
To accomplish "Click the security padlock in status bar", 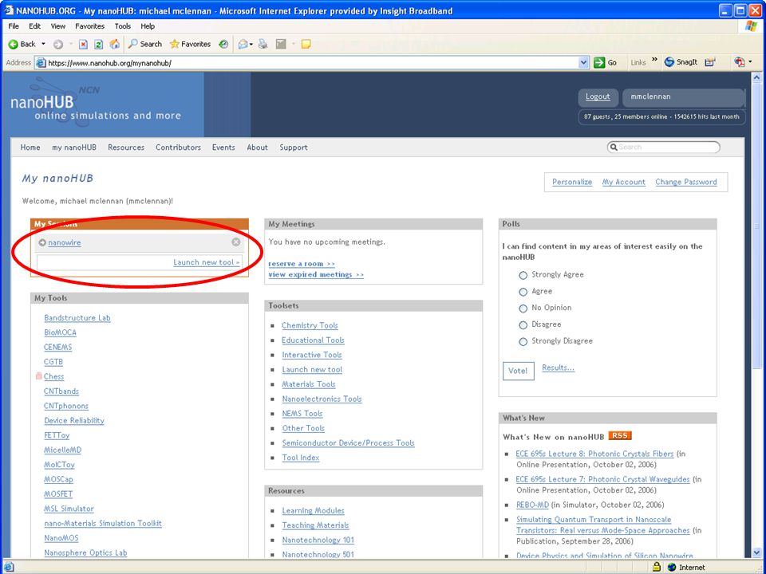I will click(657, 567).
